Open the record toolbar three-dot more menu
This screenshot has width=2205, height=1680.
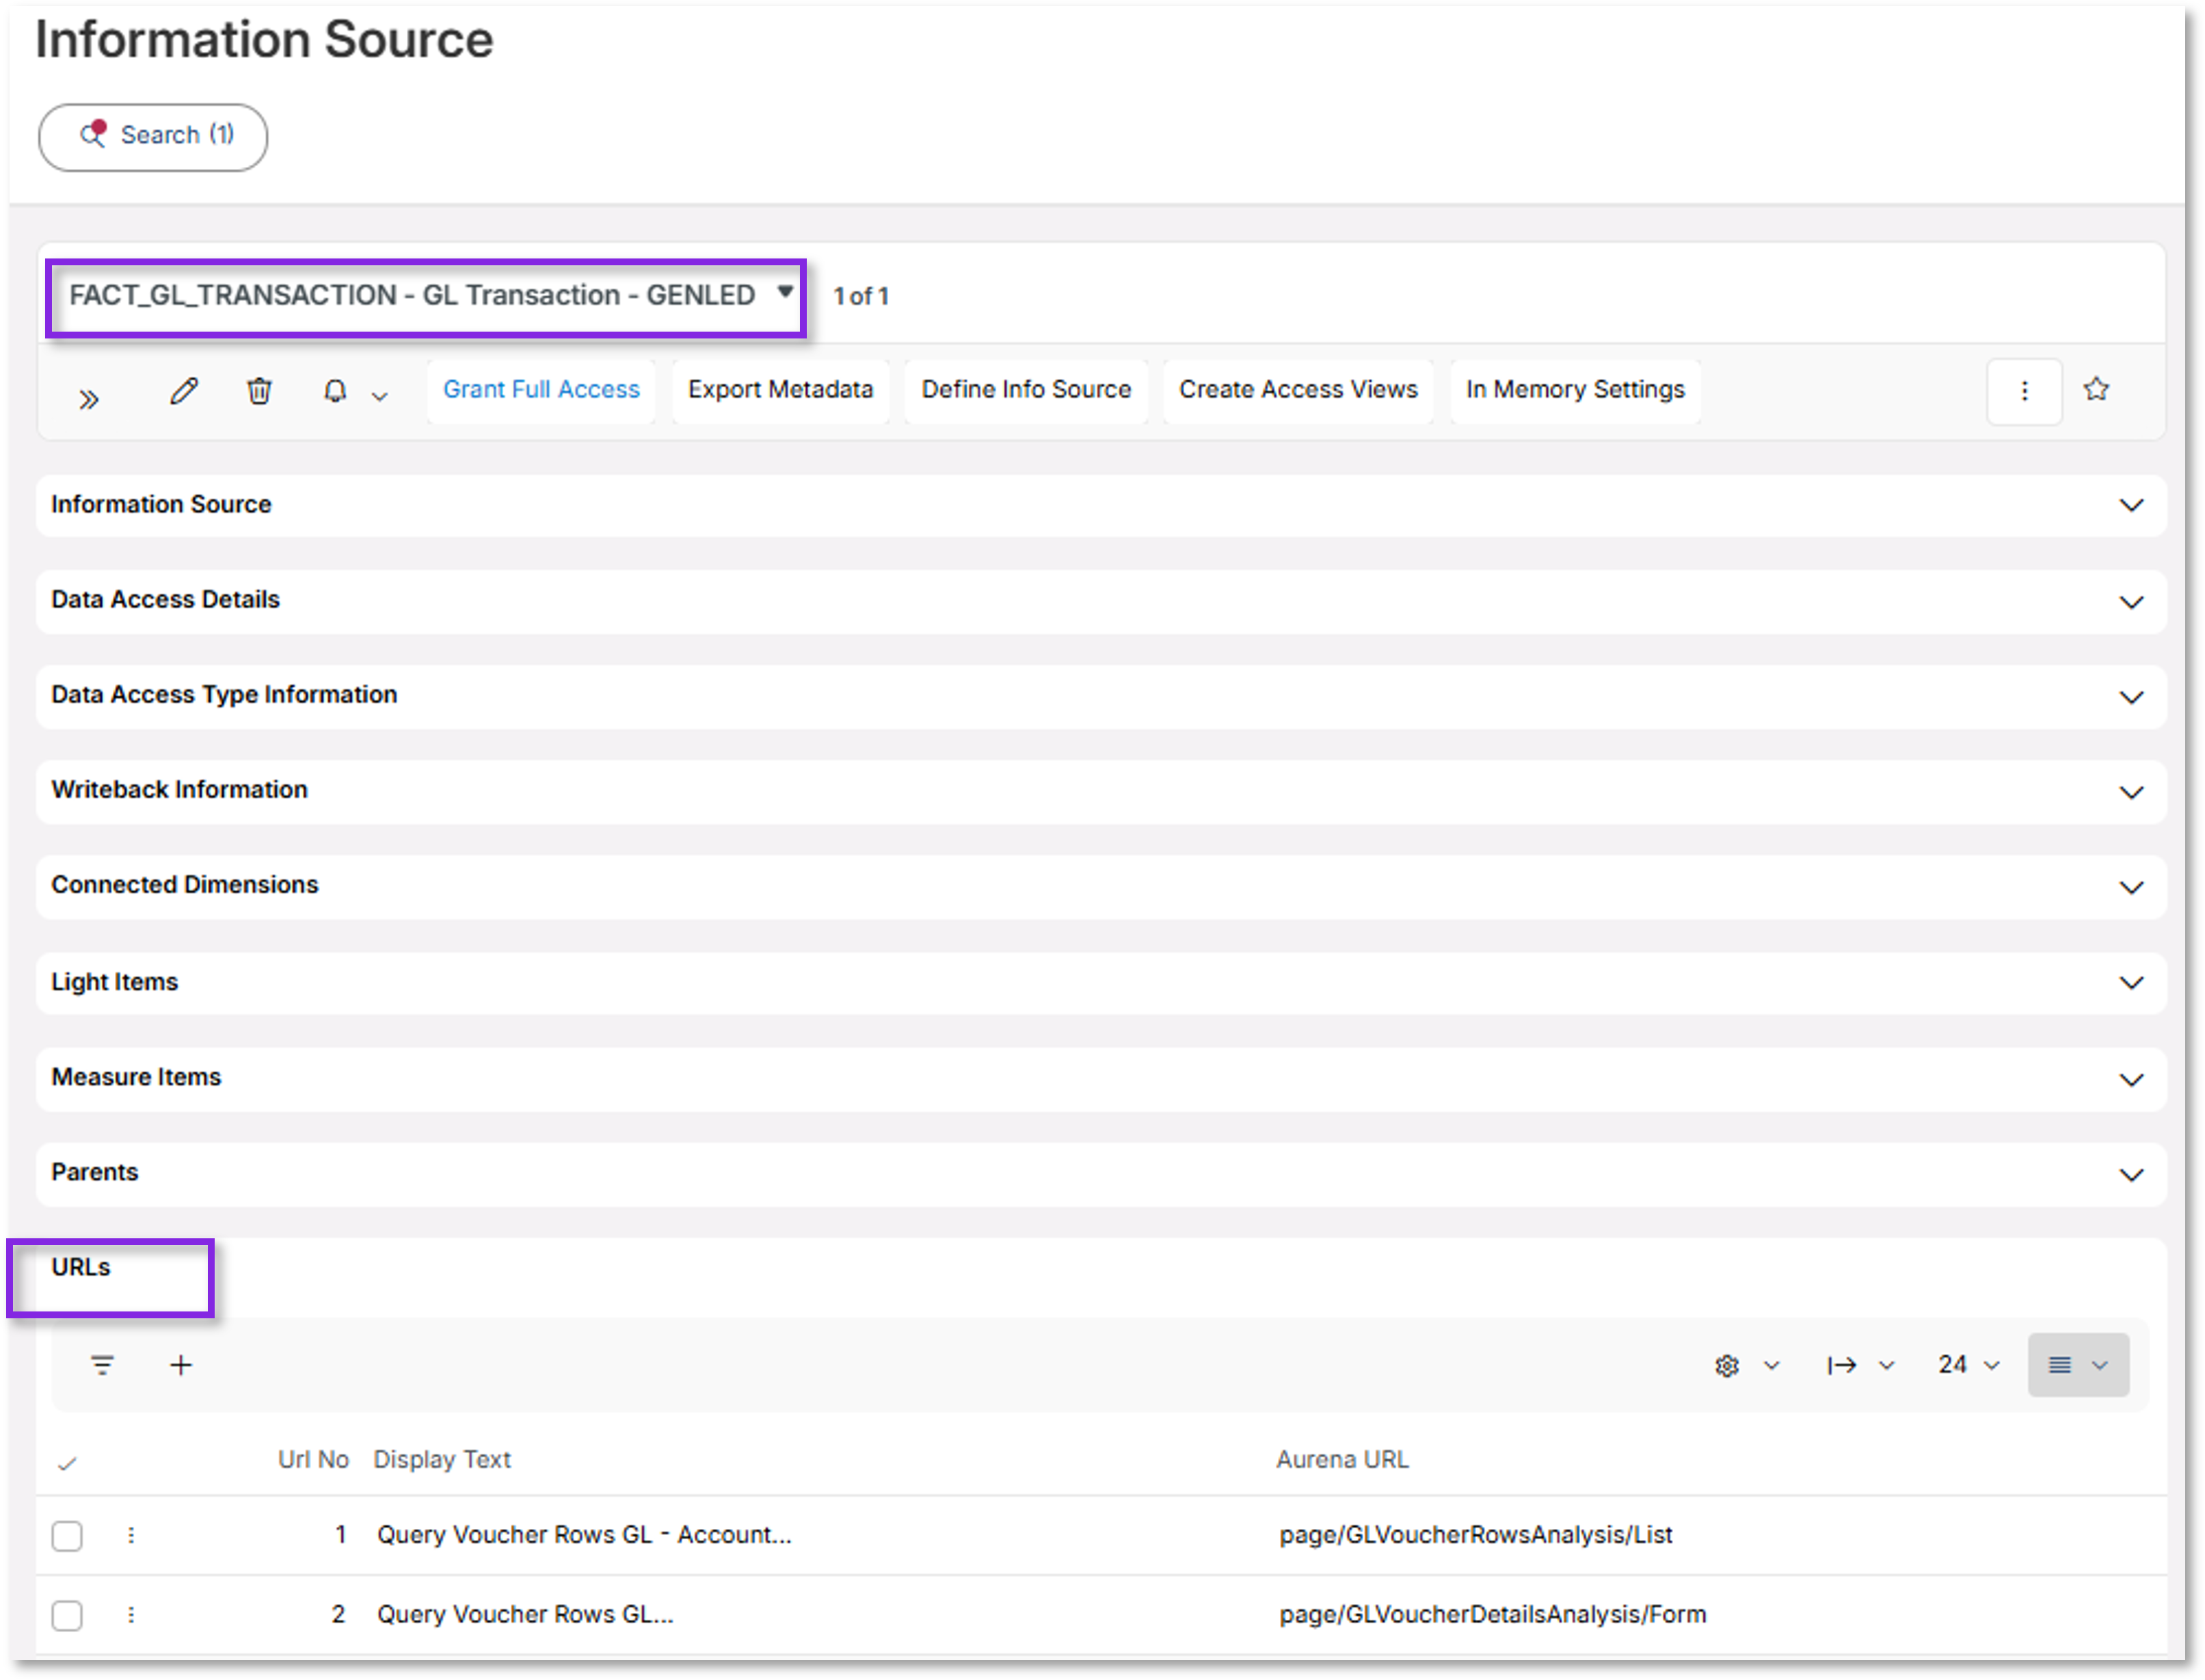(2024, 391)
